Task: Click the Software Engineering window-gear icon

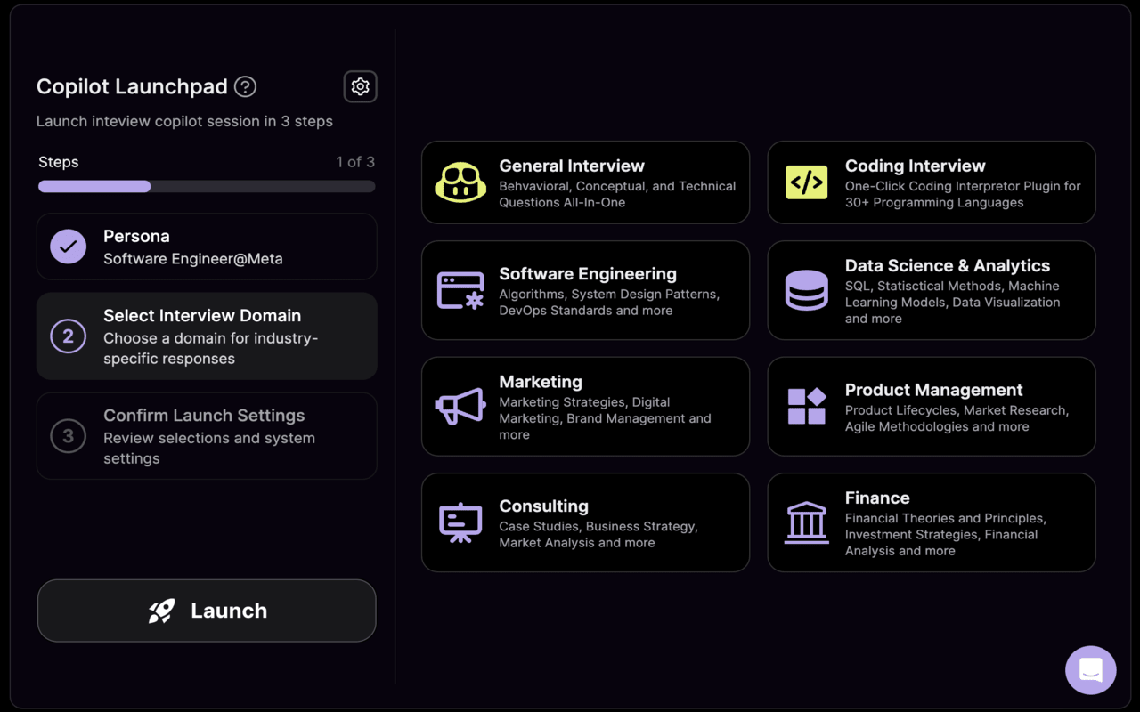Action: [x=460, y=290]
